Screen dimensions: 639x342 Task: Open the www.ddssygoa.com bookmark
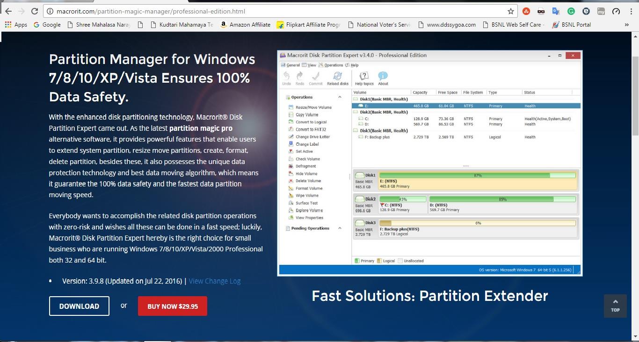[x=447, y=25]
